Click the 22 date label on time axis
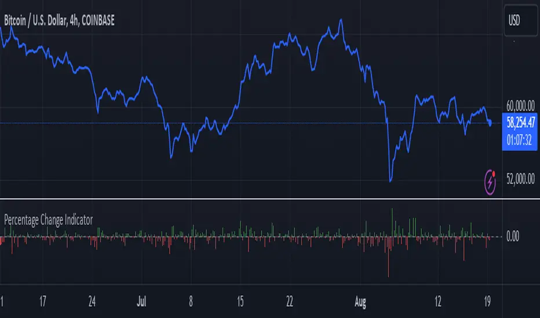Image resolution: width=540 pixels, height=318 pixels. [290, 301]
